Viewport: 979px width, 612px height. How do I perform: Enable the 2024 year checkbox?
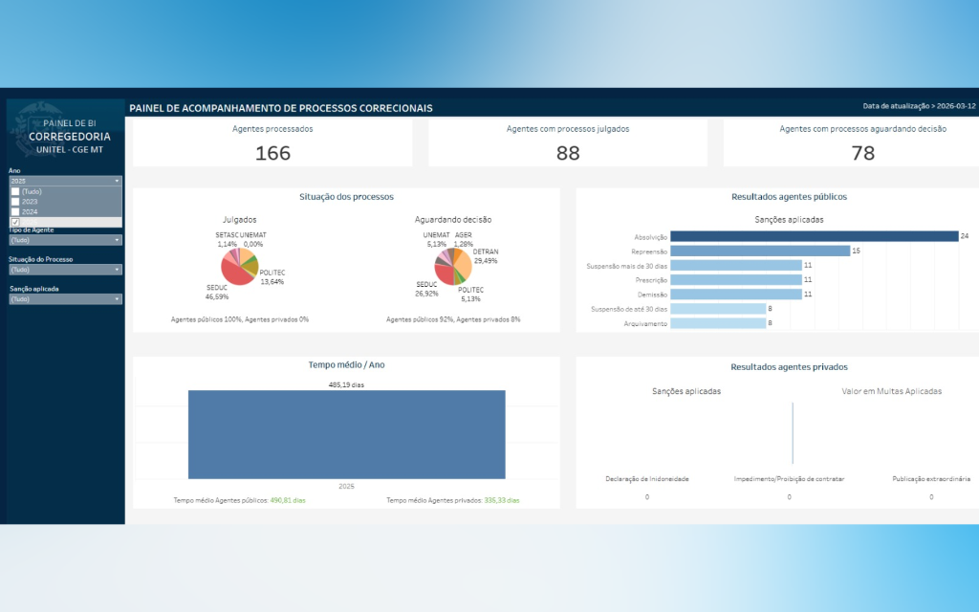[x=15, y=211]
